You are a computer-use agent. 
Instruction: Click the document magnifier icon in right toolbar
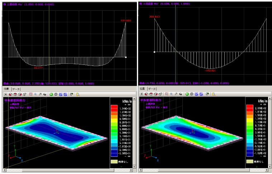point(213,94)
